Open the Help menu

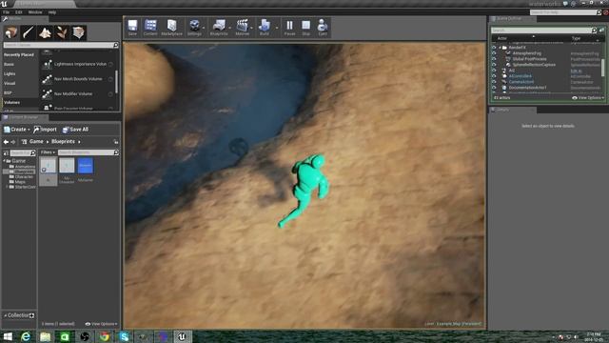(51, 12)
